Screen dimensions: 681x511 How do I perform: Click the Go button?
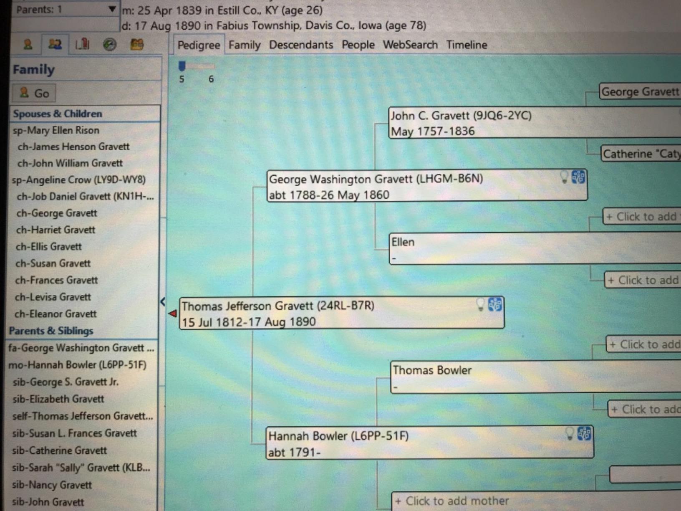click(35, 93)
